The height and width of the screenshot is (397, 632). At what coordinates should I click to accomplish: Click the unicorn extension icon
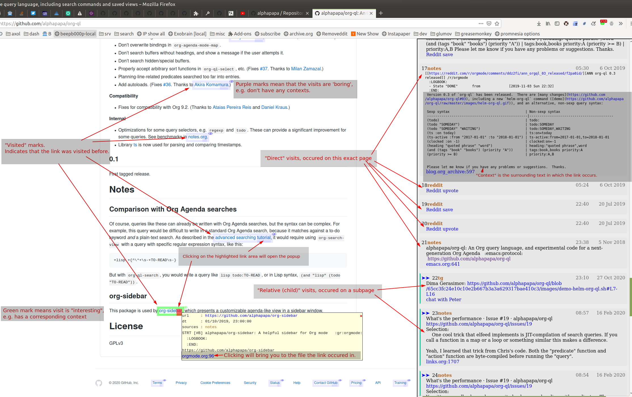(x=593, y=24)
